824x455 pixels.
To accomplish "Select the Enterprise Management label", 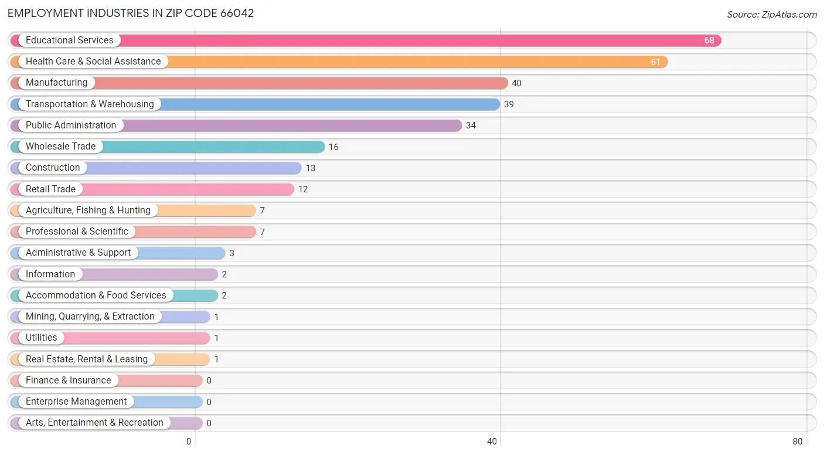I will [x=76, y=402].
